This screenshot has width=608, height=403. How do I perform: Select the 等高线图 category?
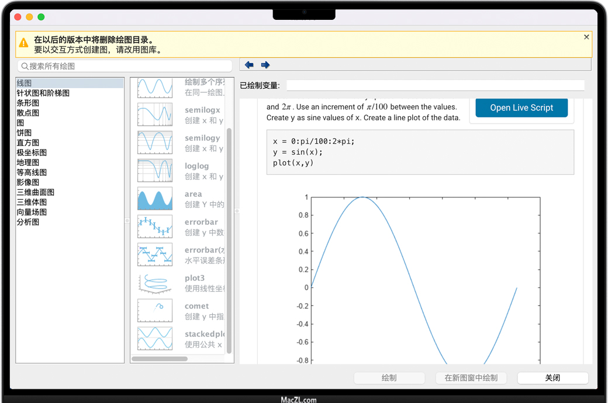(x=70, y=172)
